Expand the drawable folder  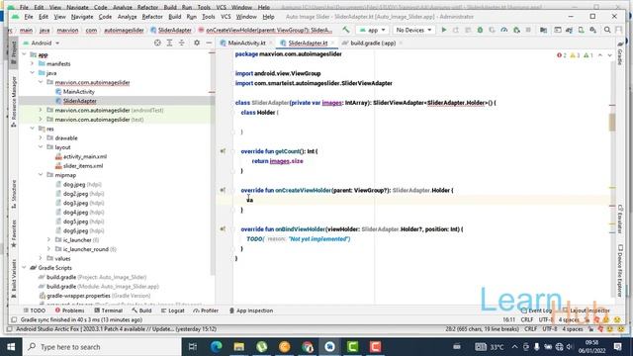(41, 138)
